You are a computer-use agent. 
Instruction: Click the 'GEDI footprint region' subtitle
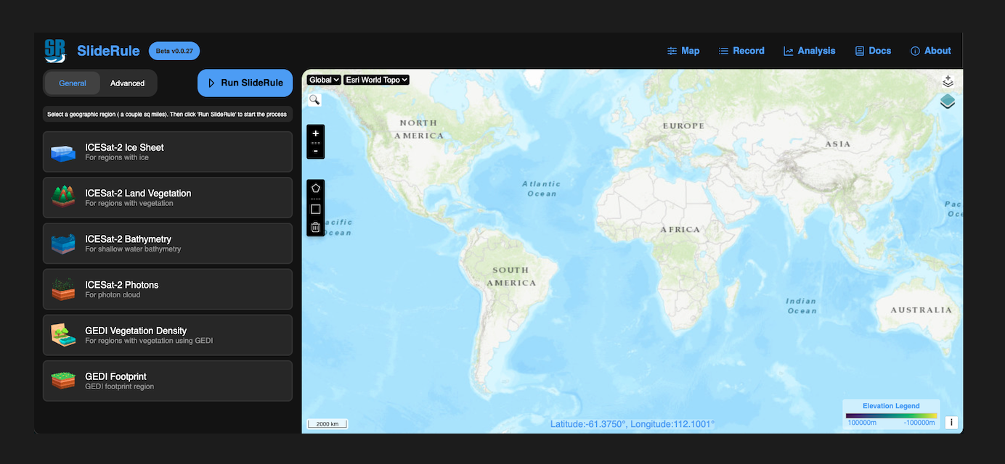[x=119, y=386]
